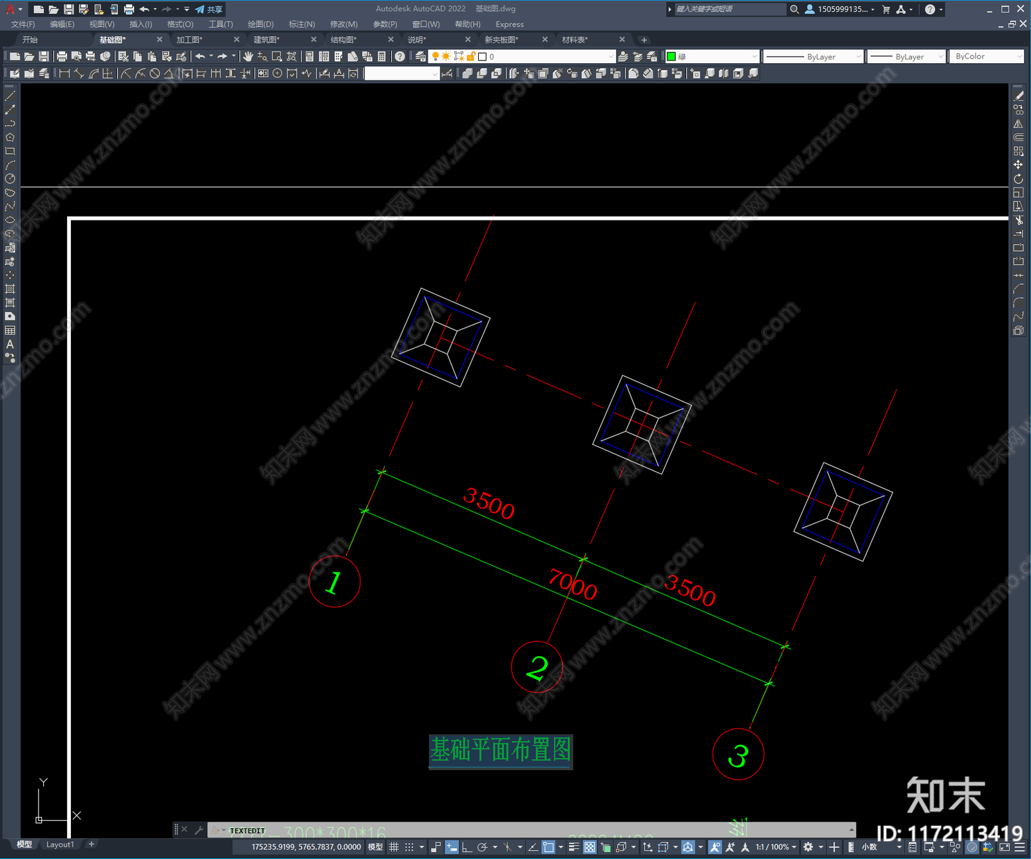
Task: Toggle polar tracking in status bar
Action: 482,847
